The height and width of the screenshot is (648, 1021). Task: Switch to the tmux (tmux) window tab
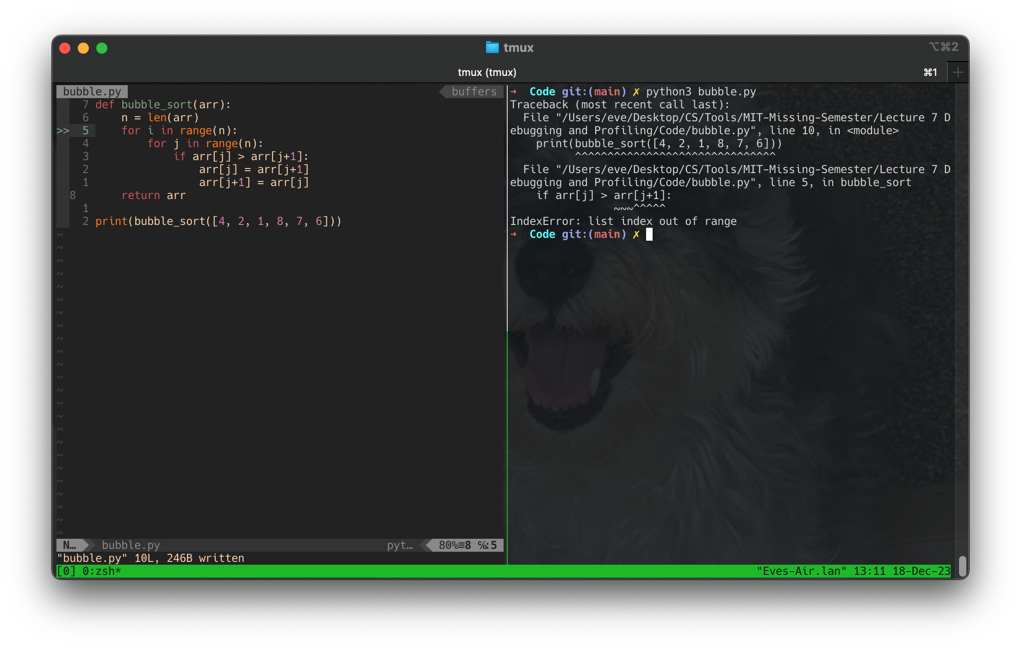coord(486,72)
